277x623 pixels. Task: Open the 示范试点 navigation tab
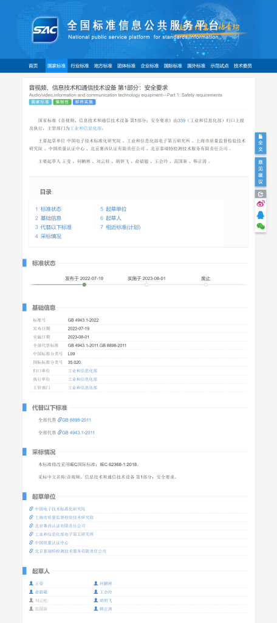(219, 66)
